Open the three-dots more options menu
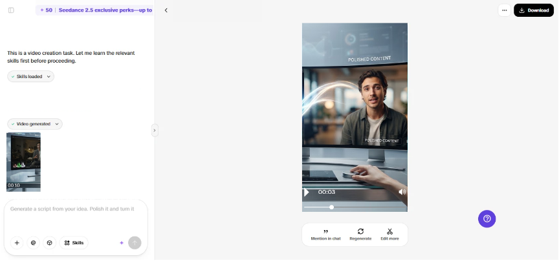Viewport: 559px width, 261px height. point(504,10)
